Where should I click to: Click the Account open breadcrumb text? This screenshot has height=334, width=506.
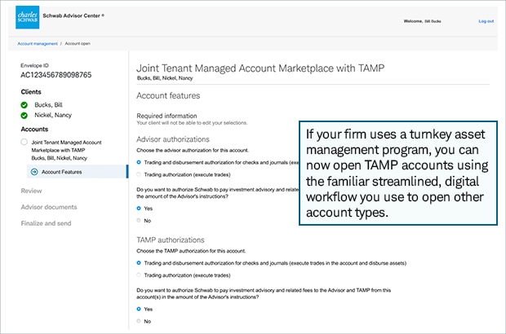pyautogui.click(x=78, y=43)
